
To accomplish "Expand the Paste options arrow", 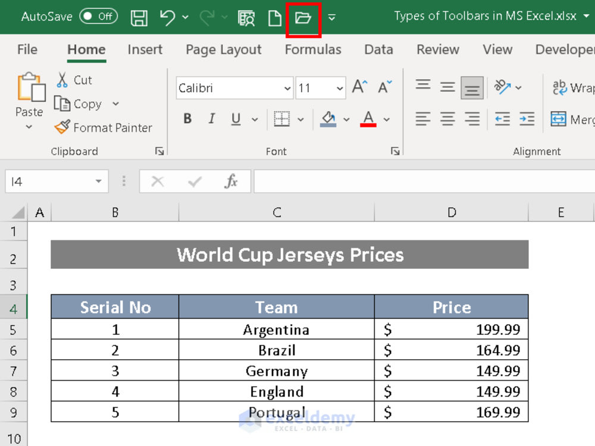I will point(29,127).
